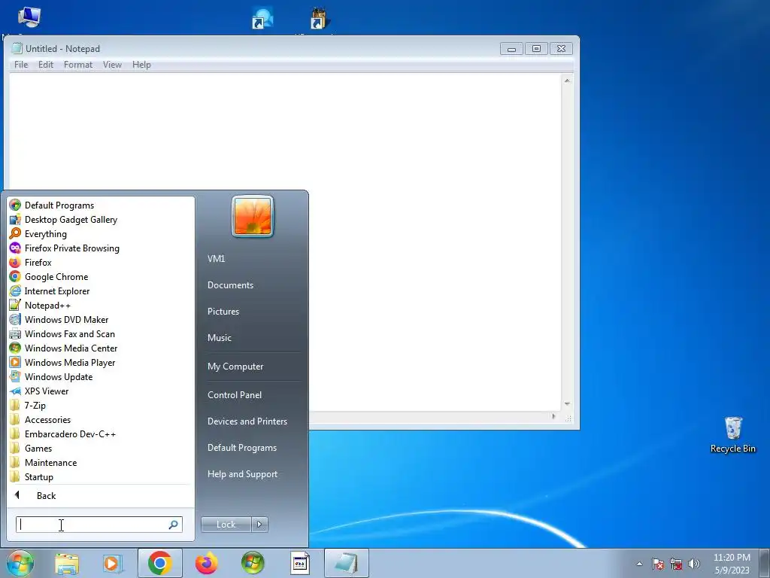This screenshot has width=770, height=578.
Task: Open Notepad Help menu
Action: tap(141, 65)
